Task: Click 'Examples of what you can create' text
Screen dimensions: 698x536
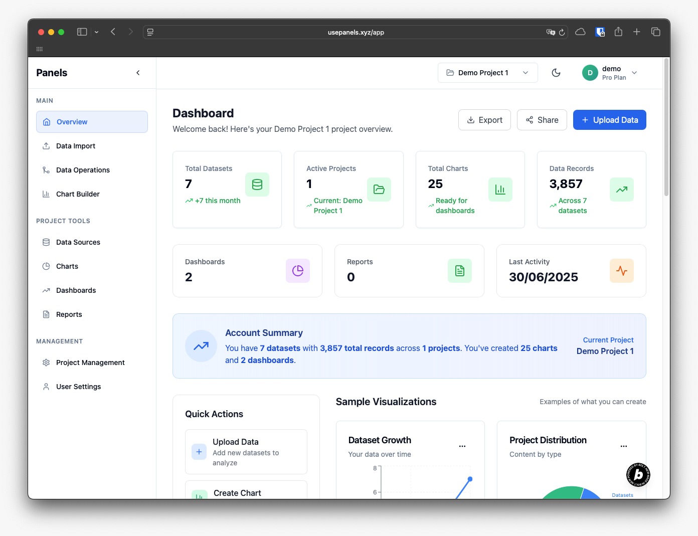Action: coord(593,402)
